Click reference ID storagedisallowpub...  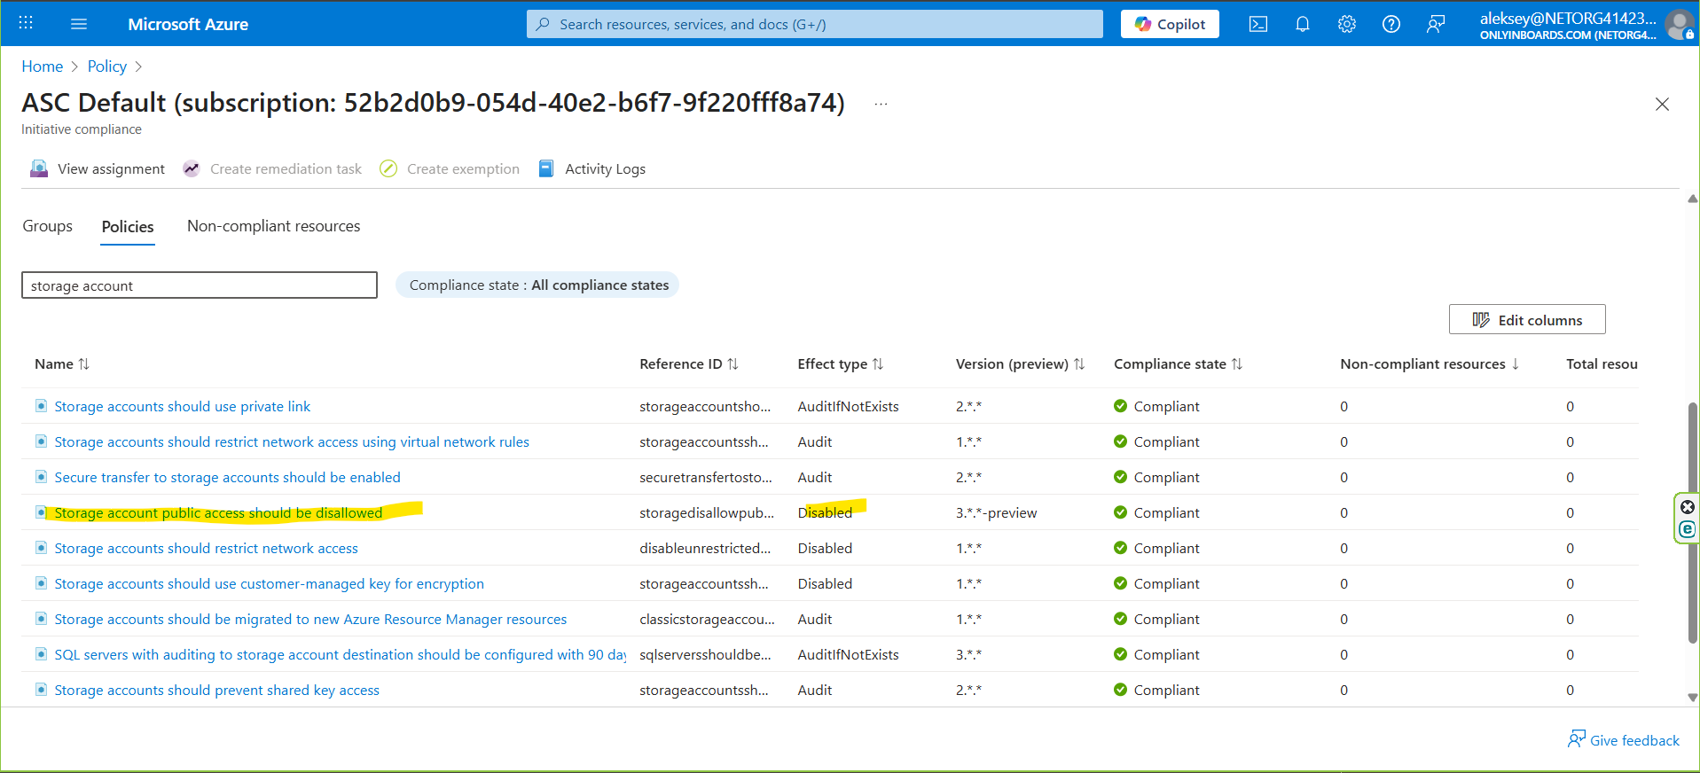707,512
